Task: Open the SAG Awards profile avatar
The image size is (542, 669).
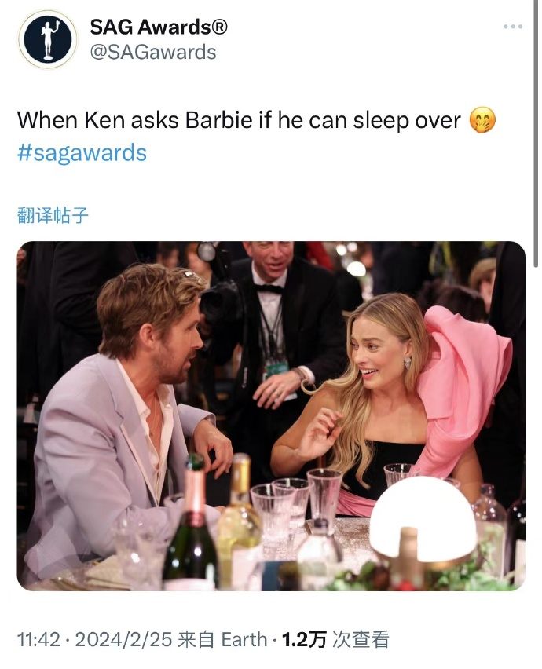Action: coord(47,39)
